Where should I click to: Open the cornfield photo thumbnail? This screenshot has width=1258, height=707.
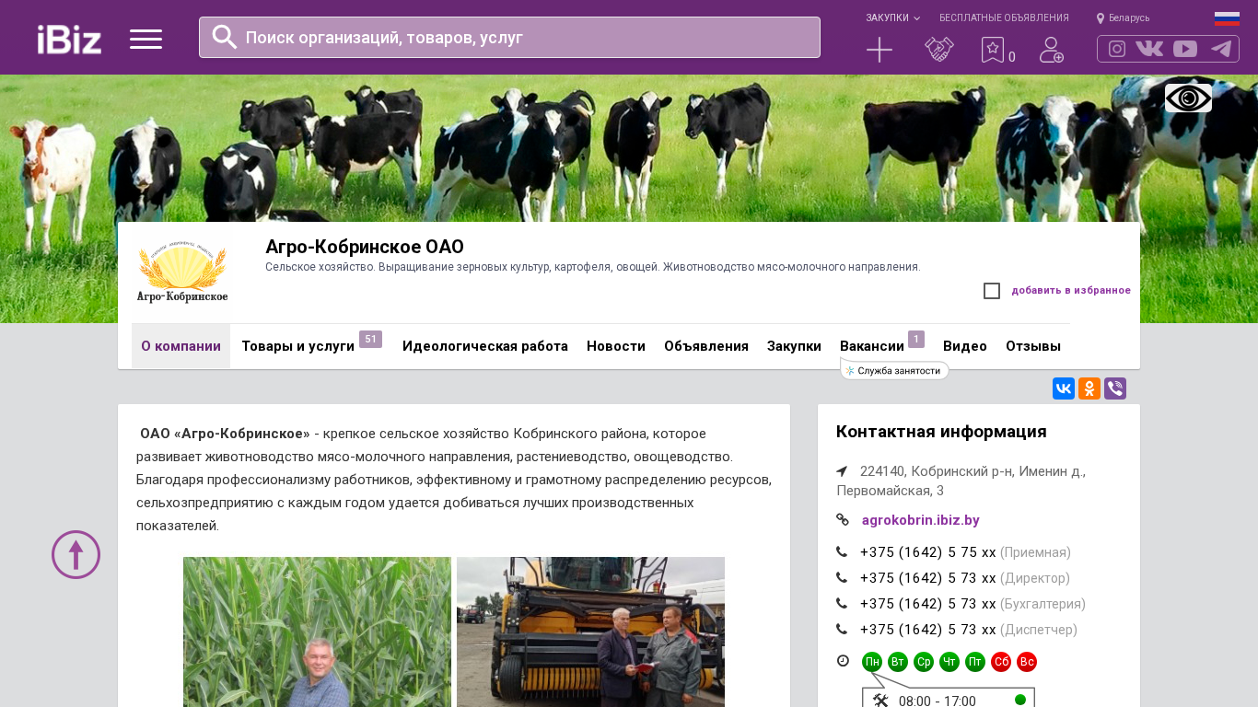(317, 632)
